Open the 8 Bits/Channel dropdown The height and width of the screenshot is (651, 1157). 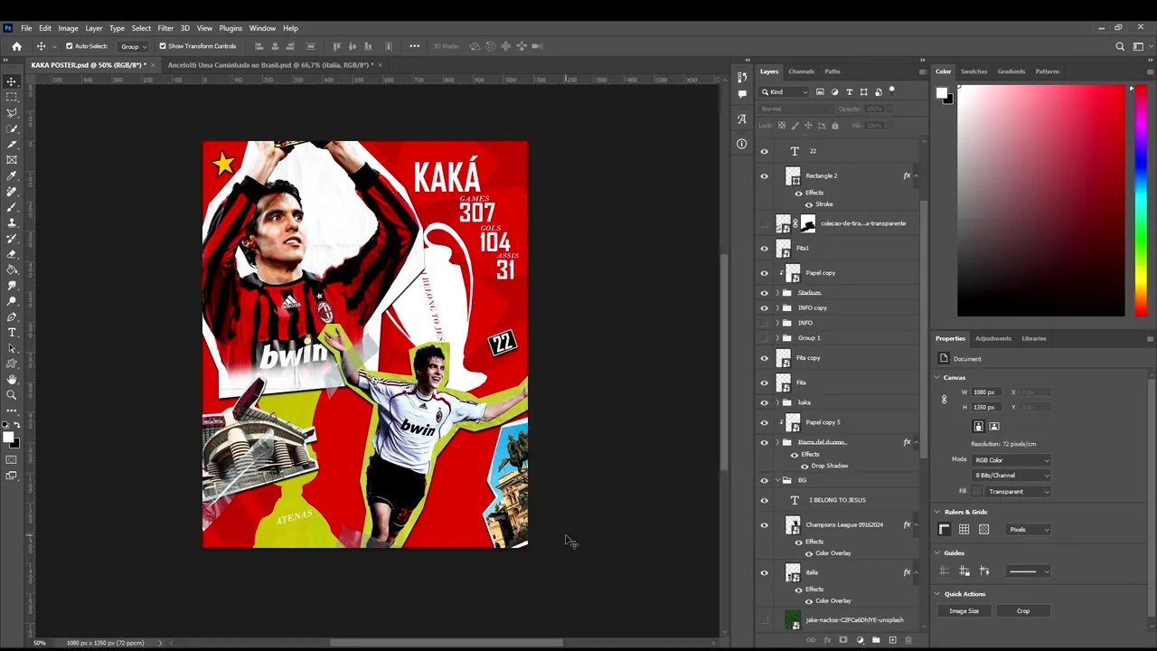pyautogui.click(x=1011, y=476)
